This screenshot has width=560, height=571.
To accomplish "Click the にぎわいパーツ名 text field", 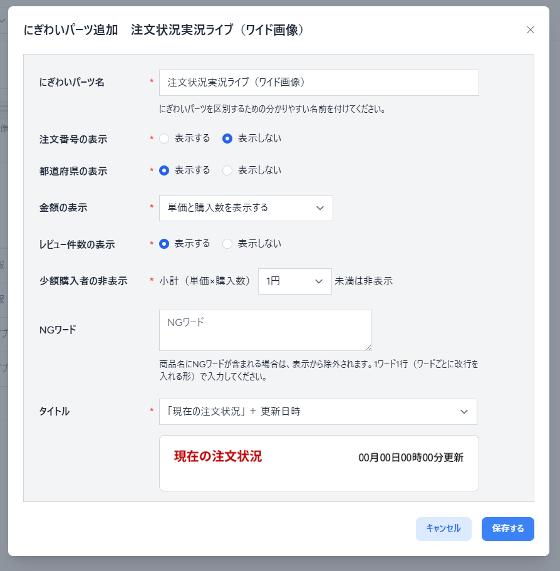I will (319, 83).
